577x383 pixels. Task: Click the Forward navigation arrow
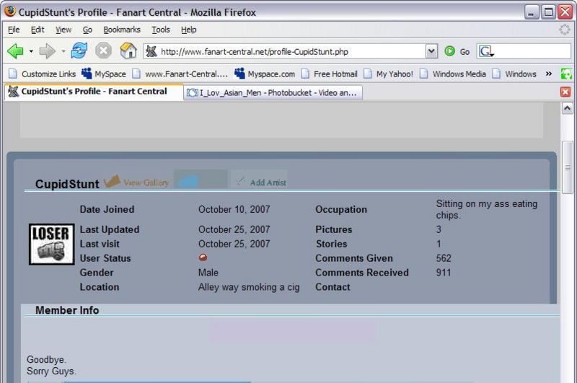tap(47, 51)
